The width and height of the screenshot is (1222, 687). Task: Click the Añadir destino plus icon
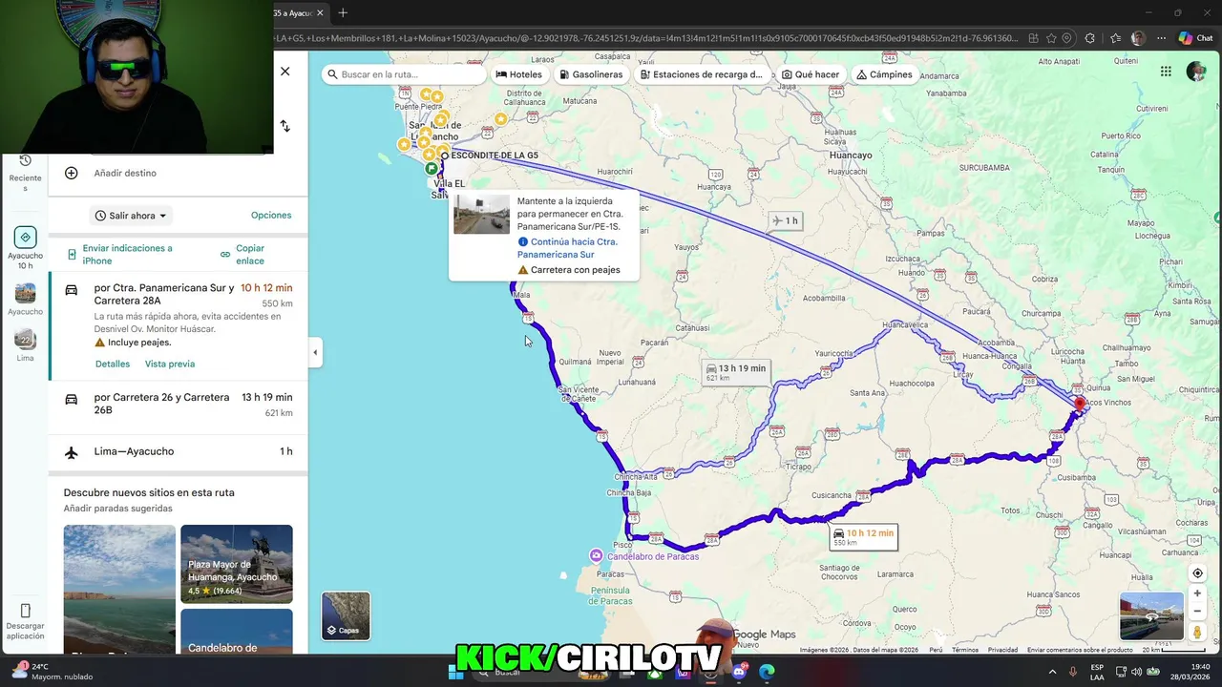(72, 173)
